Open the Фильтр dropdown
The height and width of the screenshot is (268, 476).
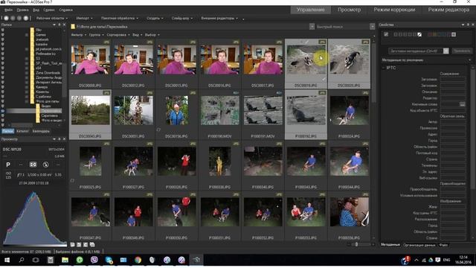(x=78, y=35)
